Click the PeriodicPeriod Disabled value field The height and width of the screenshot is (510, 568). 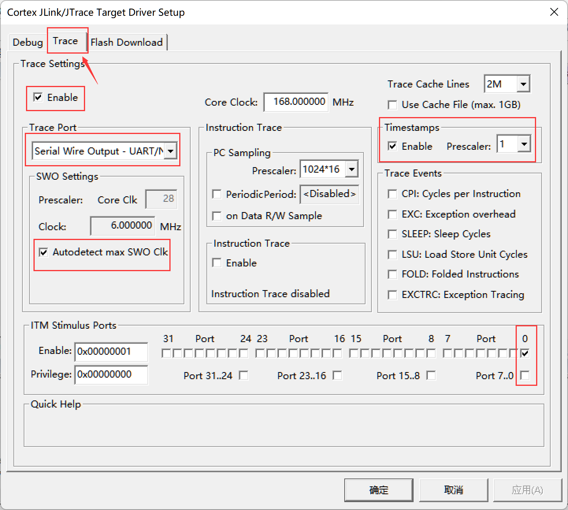pyautogui.click(x=329, y=194)
